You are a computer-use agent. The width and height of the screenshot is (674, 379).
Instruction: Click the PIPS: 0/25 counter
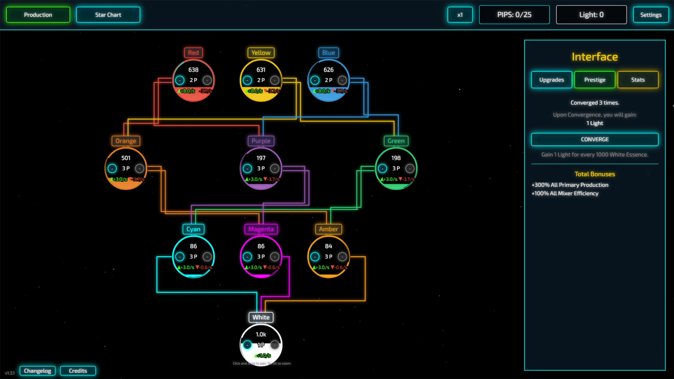pyautogui.click(x=514, y=15)
